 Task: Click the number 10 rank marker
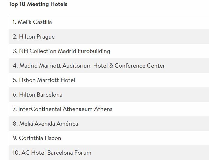pos(16,153)
